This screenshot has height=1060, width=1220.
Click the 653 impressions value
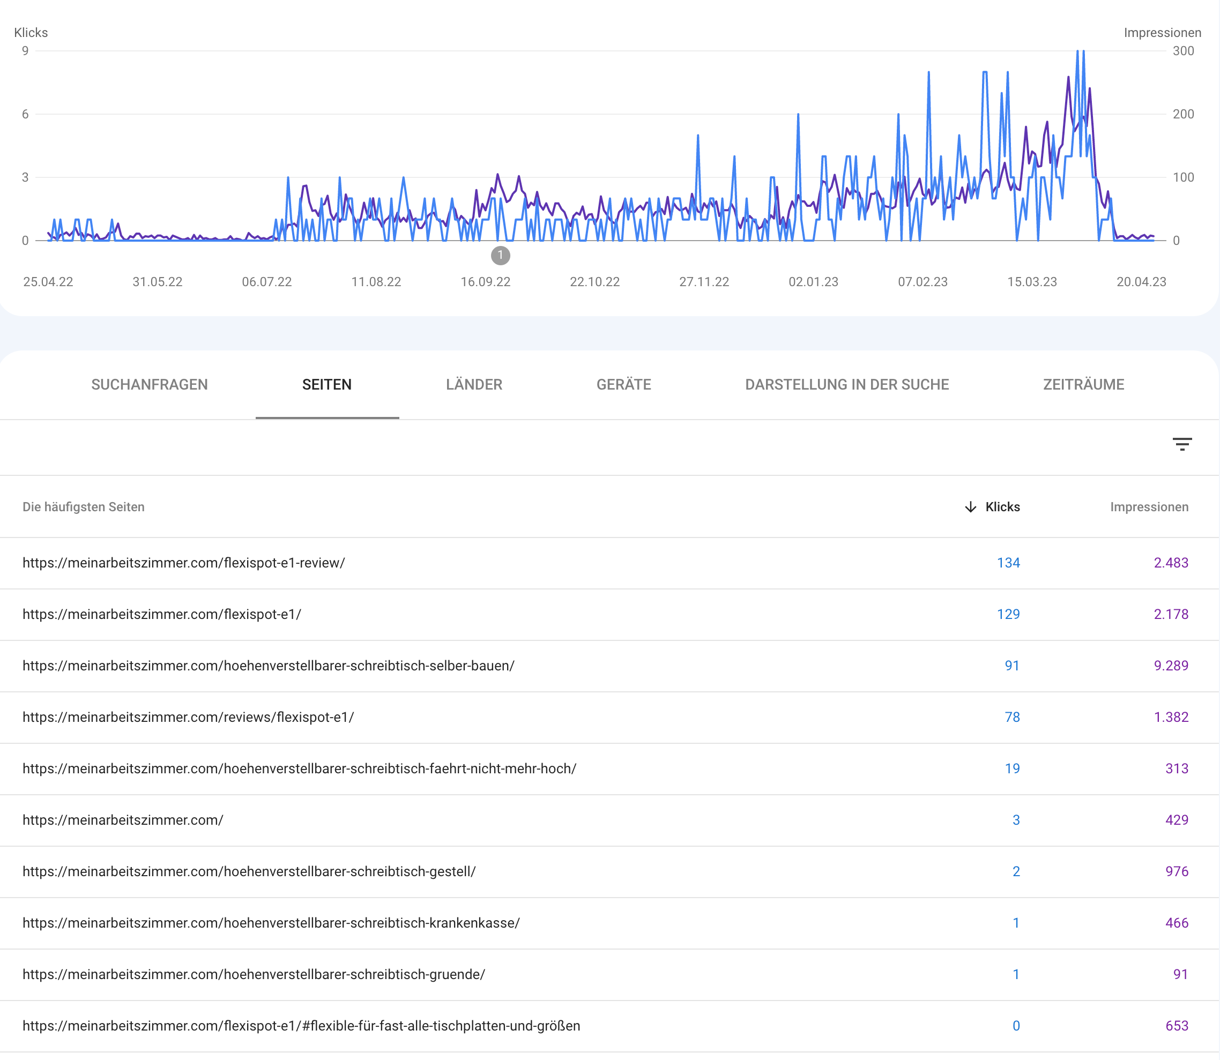point(1177,1026)
